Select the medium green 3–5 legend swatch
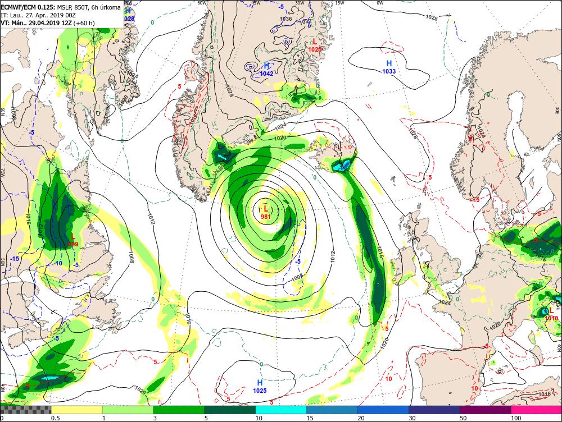 point(179,410)
